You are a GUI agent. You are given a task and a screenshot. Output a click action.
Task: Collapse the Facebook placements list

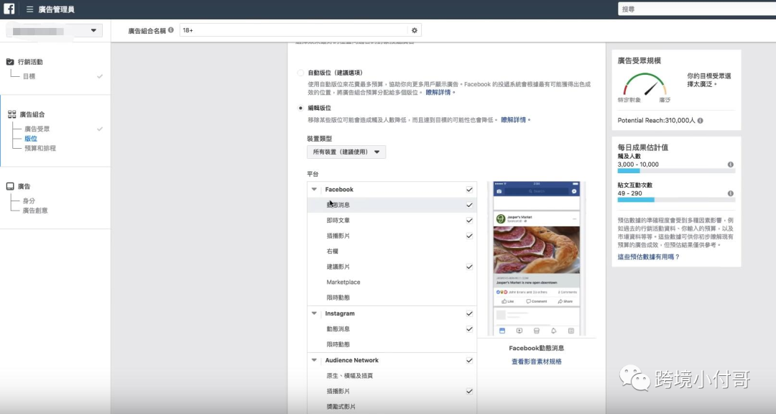pos(313,189)
